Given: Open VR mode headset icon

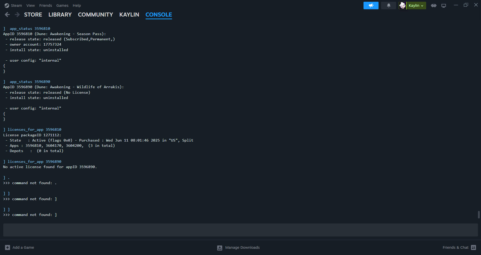Looking at the screenshot, I should (434, 6).
